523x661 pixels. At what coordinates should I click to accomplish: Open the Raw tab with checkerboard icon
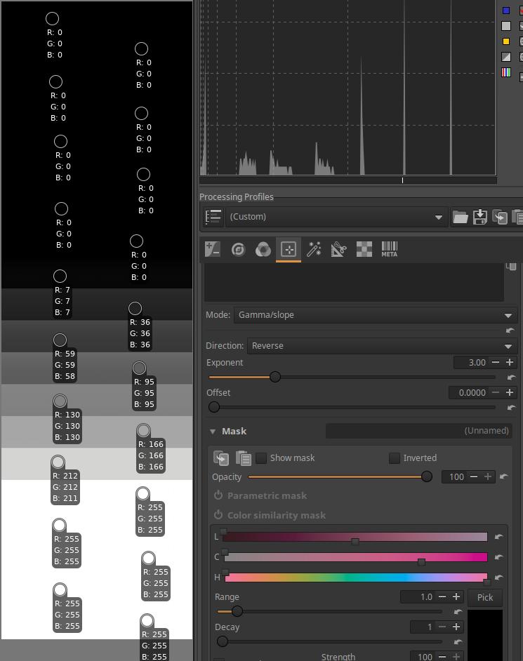point(364,249)
